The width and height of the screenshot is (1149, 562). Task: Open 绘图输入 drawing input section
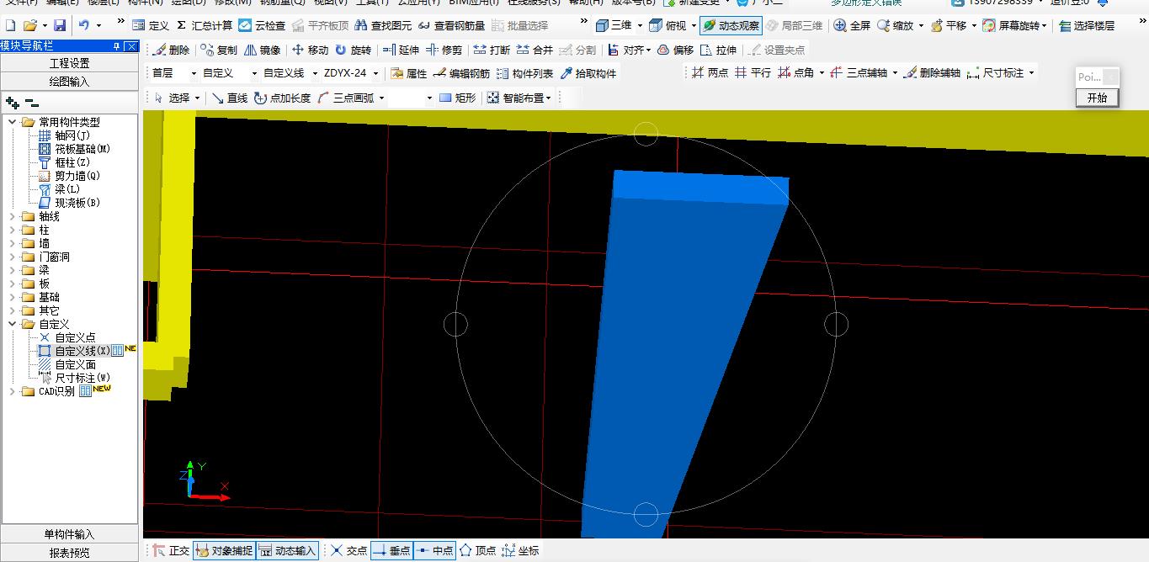(70, 82)
